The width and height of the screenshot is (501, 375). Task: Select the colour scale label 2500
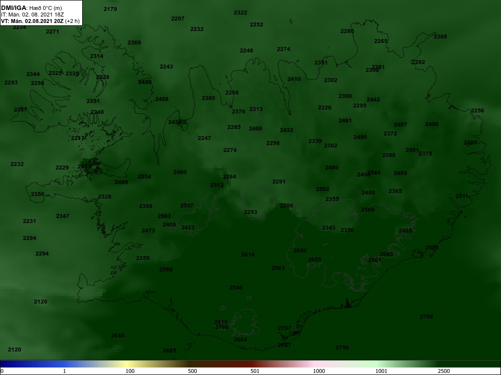click(444, 371)
